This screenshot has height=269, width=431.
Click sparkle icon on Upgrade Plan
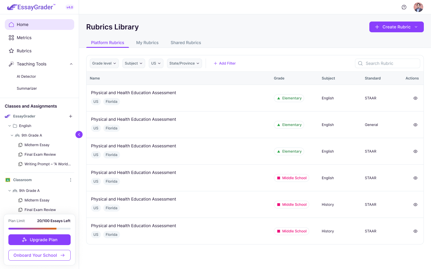click(25, 240)
